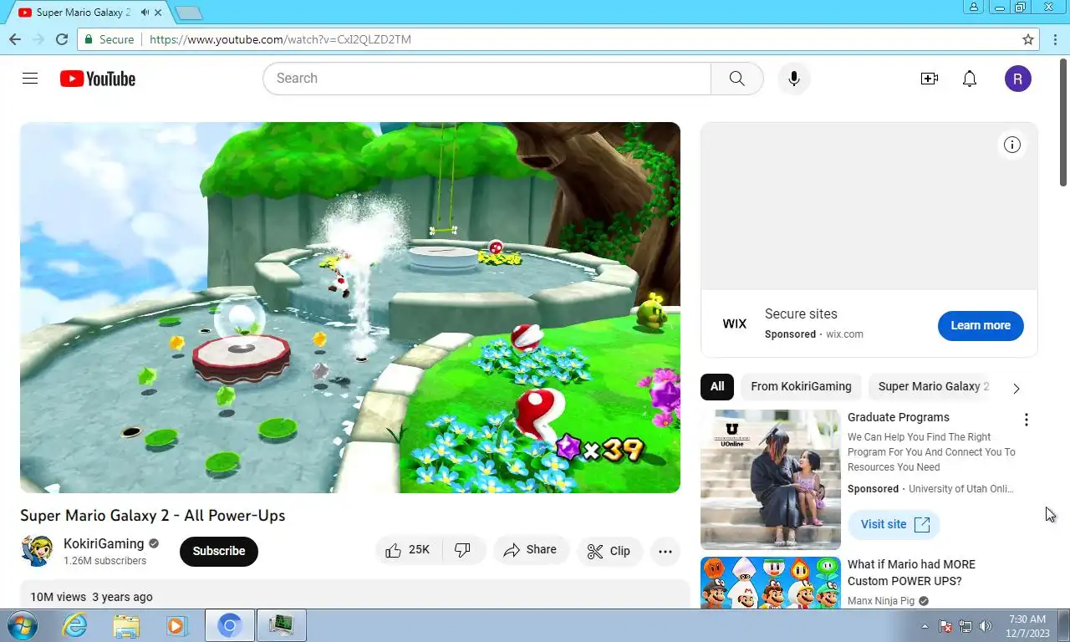This screenshot has width=1070, height=642.
Task: Open the Create video camera icon
Action: (930, 79)
